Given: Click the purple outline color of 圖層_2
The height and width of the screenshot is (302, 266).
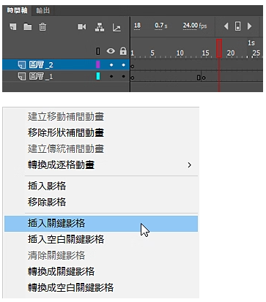Looking at the screenshot, I should [x=98, y=64].
